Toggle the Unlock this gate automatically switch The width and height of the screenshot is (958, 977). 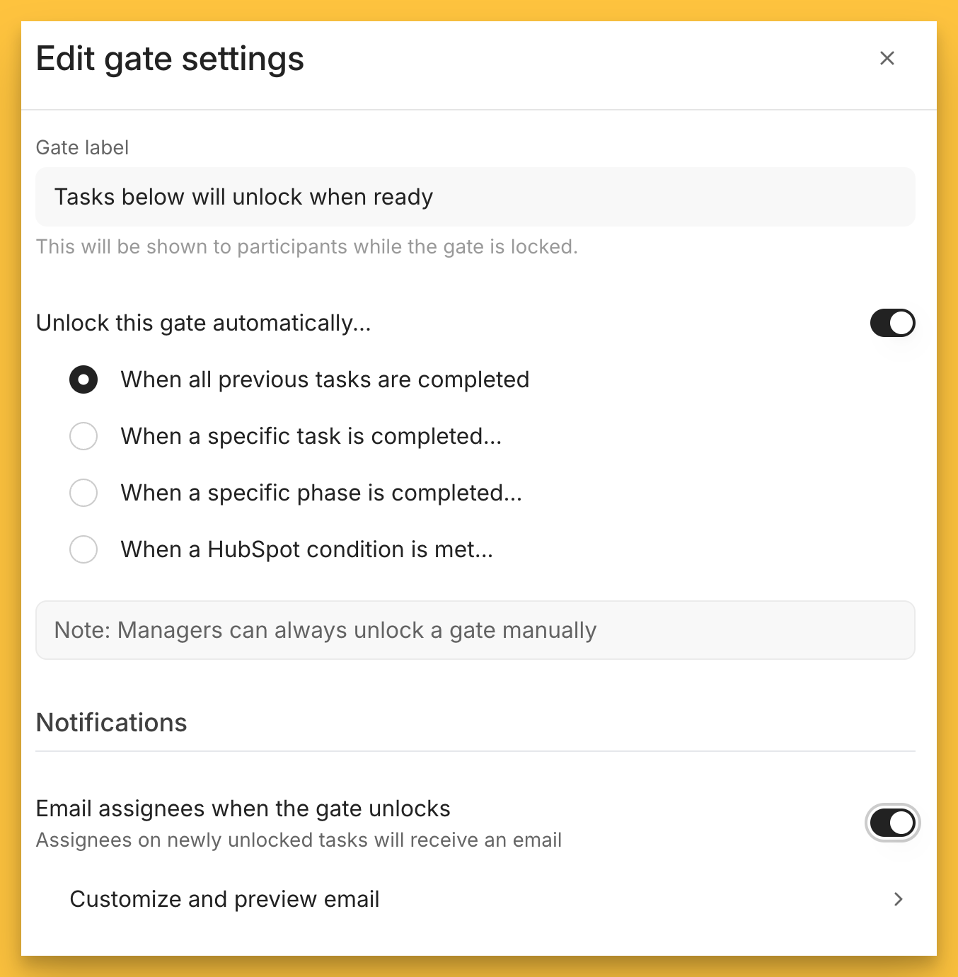click(x=891, y=323)
